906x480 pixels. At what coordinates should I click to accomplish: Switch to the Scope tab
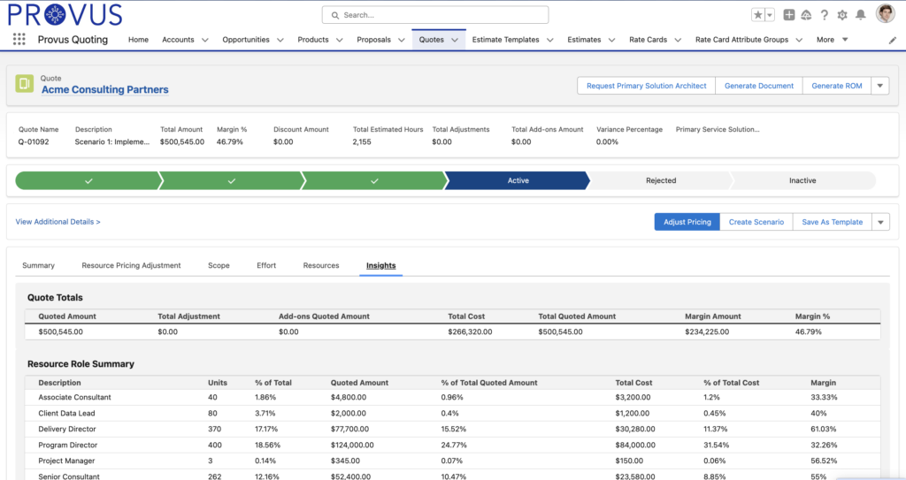[x=219, y=265]
